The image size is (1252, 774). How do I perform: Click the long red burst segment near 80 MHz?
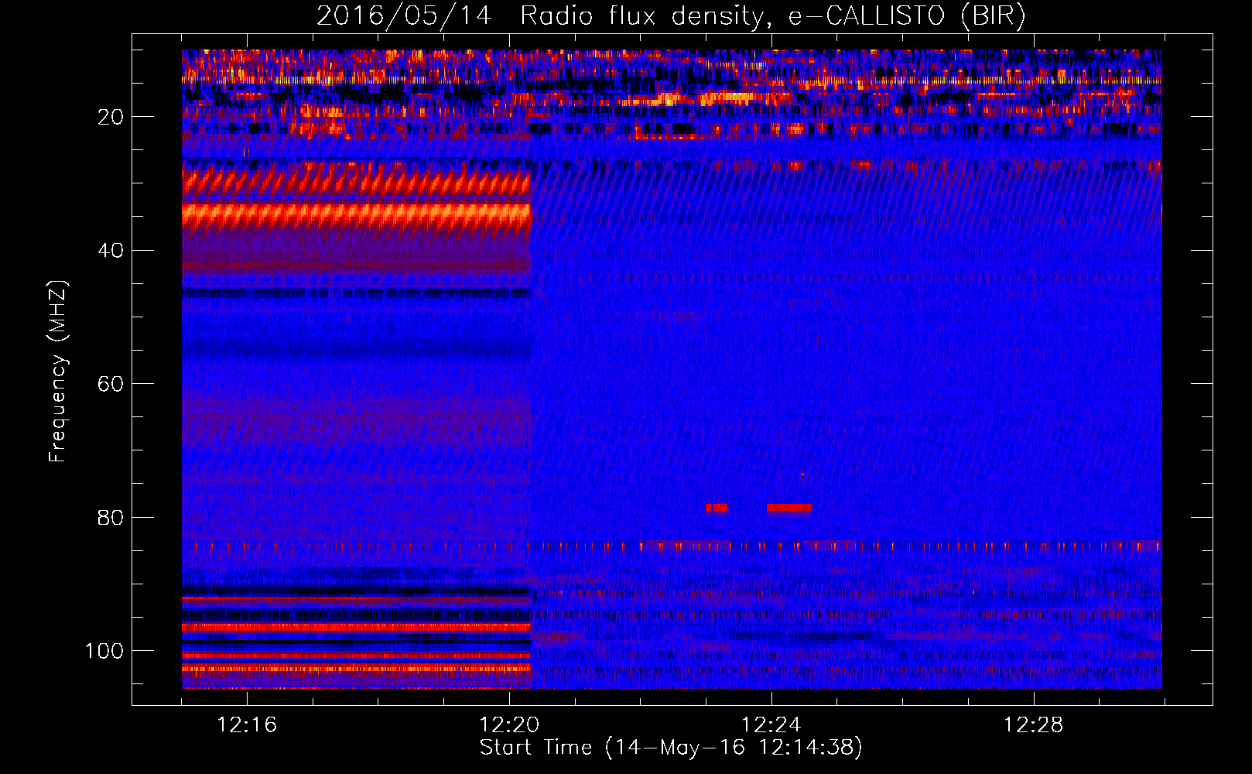(788, 508)
